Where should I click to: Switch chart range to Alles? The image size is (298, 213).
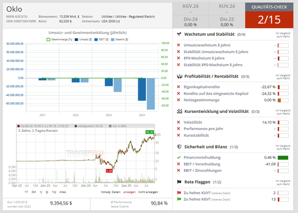[x=63, y=192]
